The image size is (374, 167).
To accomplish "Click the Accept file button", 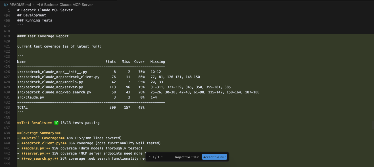I will pos(214,157).
